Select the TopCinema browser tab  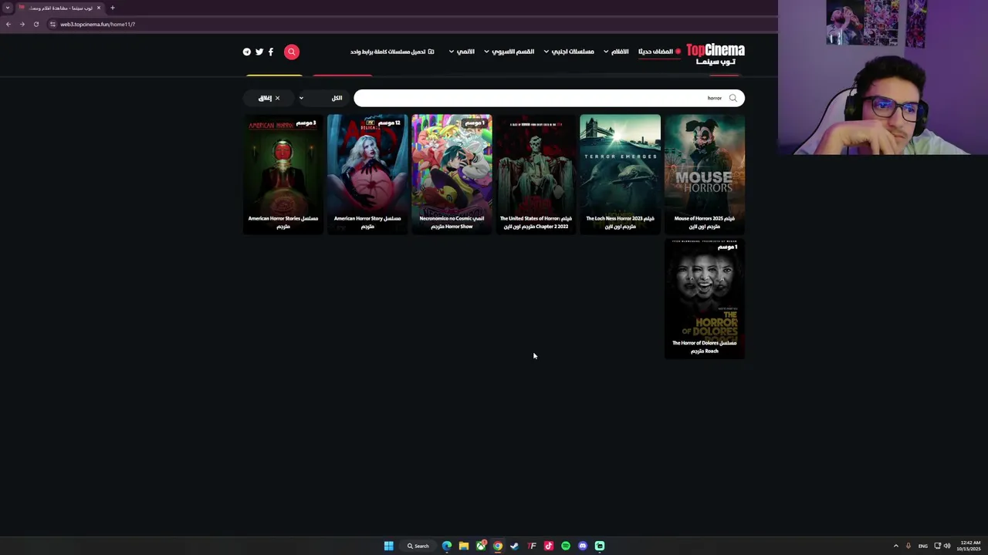[59, 8]
